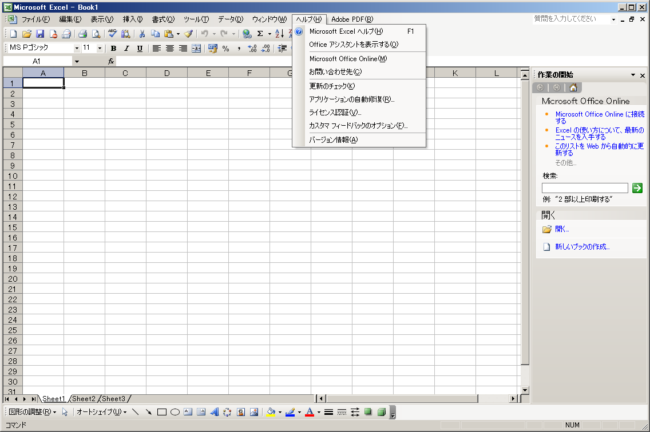
Task: Click the green search go button
Action: [637, 188]
